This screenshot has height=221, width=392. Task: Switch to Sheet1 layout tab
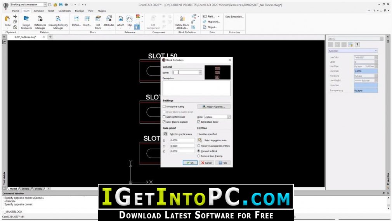click(x=26, y=188)
